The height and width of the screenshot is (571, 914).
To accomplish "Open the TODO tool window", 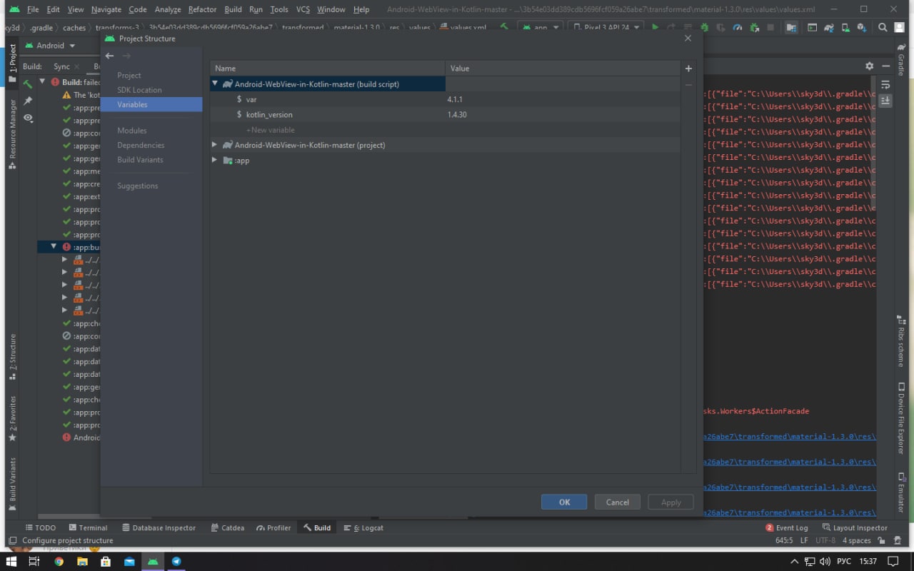I will 41,527.
